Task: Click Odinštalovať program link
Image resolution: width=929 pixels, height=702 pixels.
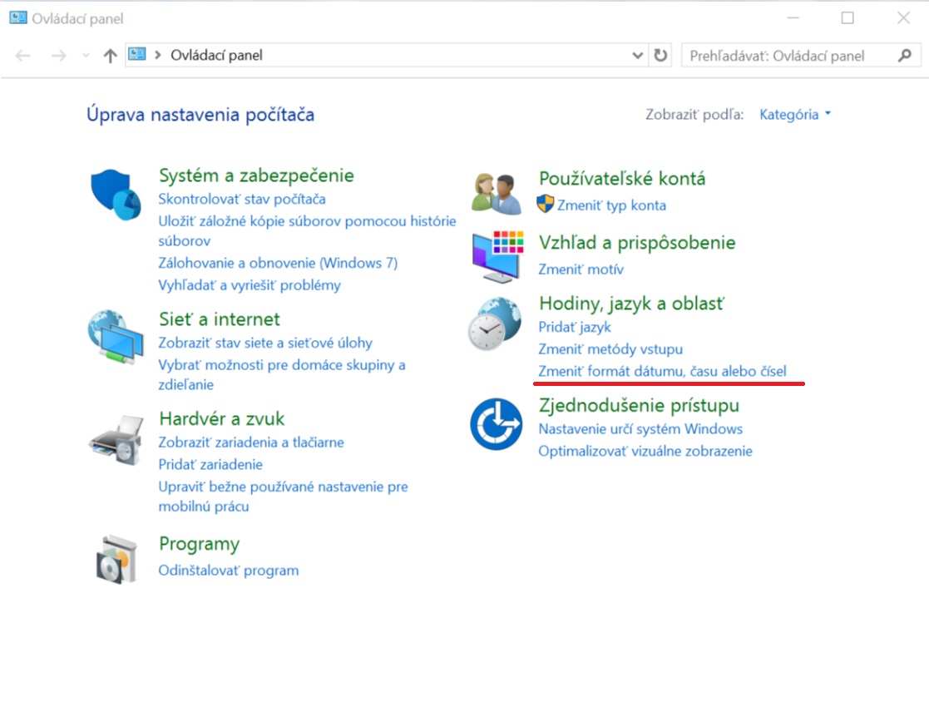Action: tap(229, 571)
